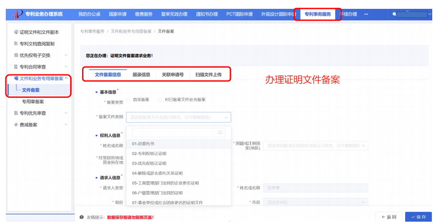The height and width of the screenshot is (223, 434).
Task: Click the 优先权电子交换 sidebar icon
Action: pyautogui.click(x=16, y=55)
